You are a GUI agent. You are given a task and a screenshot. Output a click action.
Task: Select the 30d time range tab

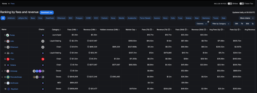pos(247,24)
